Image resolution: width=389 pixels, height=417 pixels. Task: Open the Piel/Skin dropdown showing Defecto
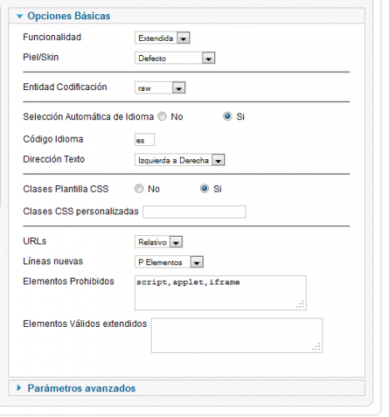point(175,58)
